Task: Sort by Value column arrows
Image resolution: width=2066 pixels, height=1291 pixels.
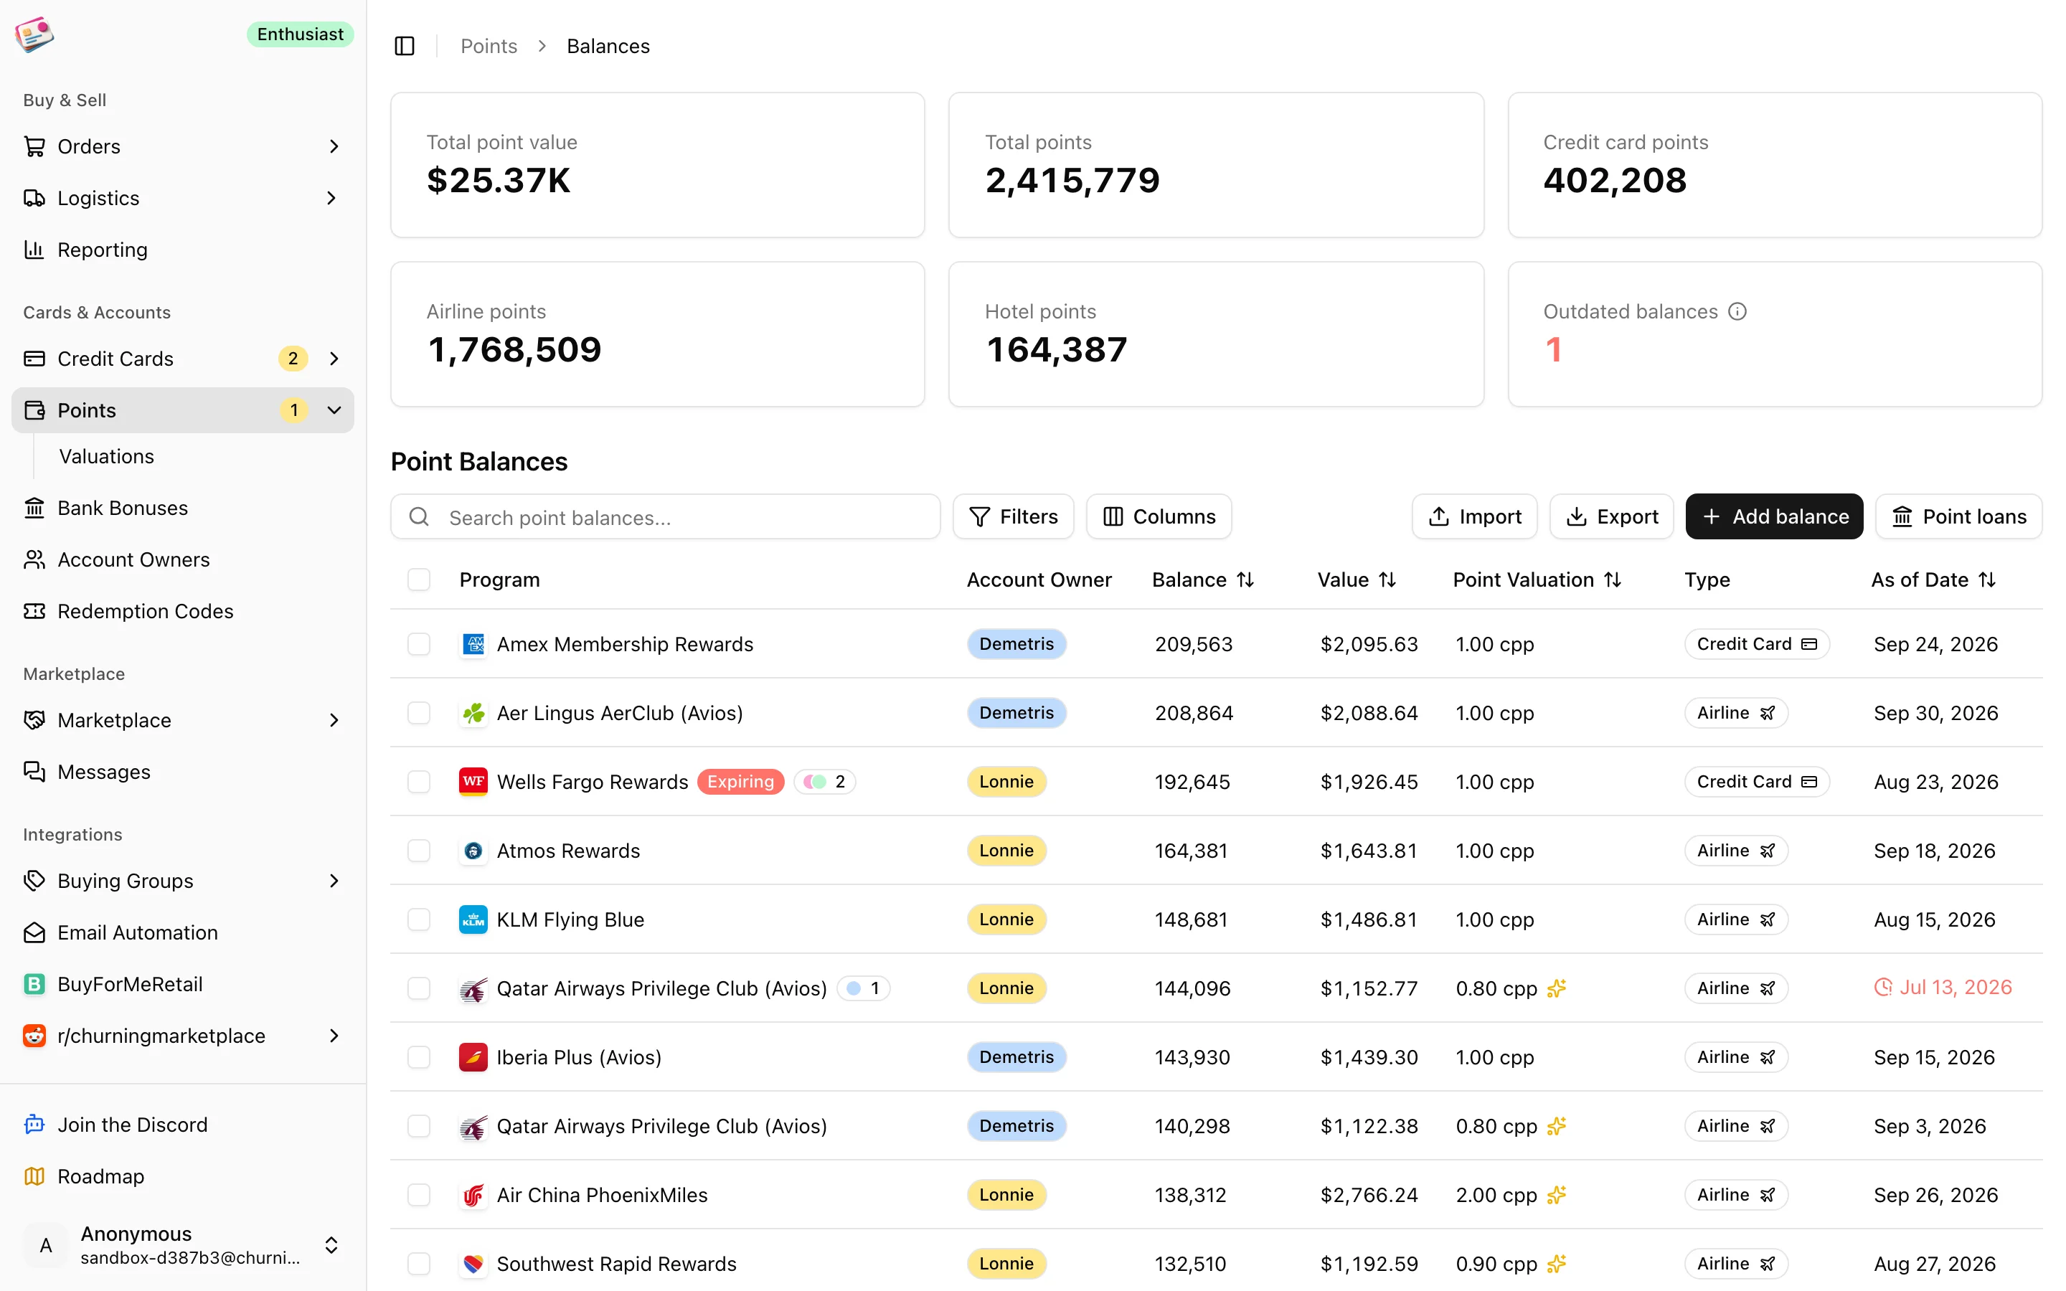Action: point(1387,580)
